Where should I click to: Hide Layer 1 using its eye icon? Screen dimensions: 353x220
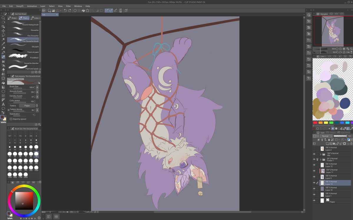[314, 194]
